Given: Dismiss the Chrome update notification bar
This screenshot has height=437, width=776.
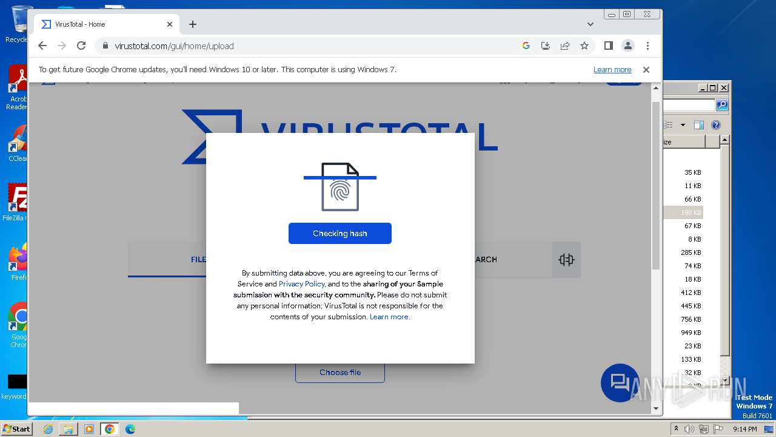Looking at the screenshot, I should pyautogui.click(x=646, y=70).
